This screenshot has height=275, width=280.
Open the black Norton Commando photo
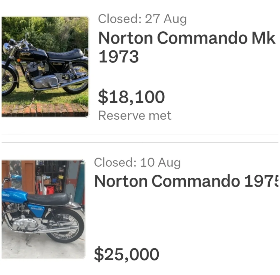pos(45,66)
